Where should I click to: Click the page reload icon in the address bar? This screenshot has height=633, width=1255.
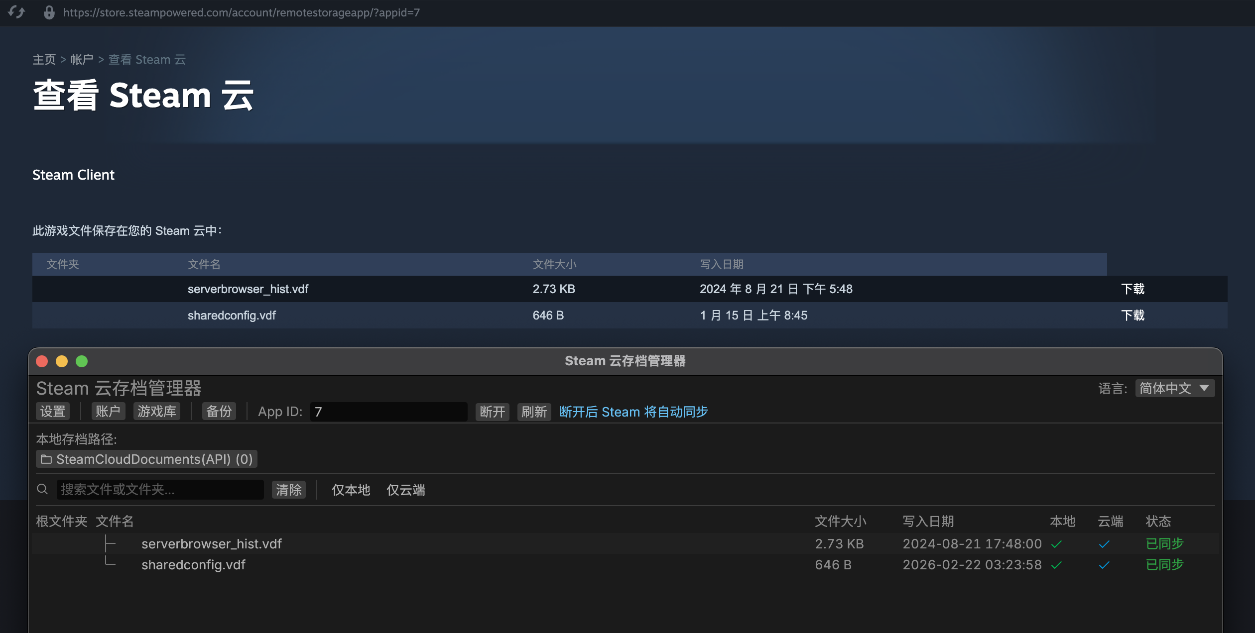16,12
